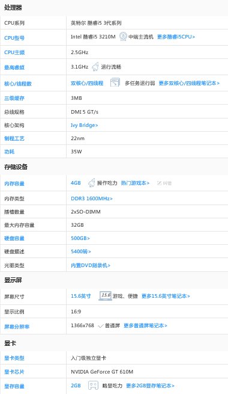The height and width of the screenshot is (394, 228).
Task: Follow the 更多酷睿i5CPU> link
Action: (176, 37)
